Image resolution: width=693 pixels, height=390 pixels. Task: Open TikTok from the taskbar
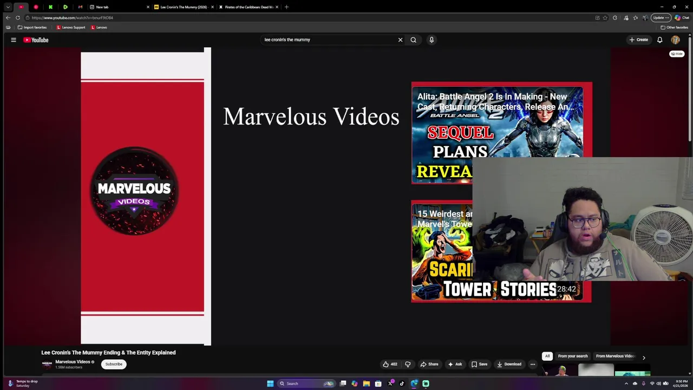[x=402, y=383]
